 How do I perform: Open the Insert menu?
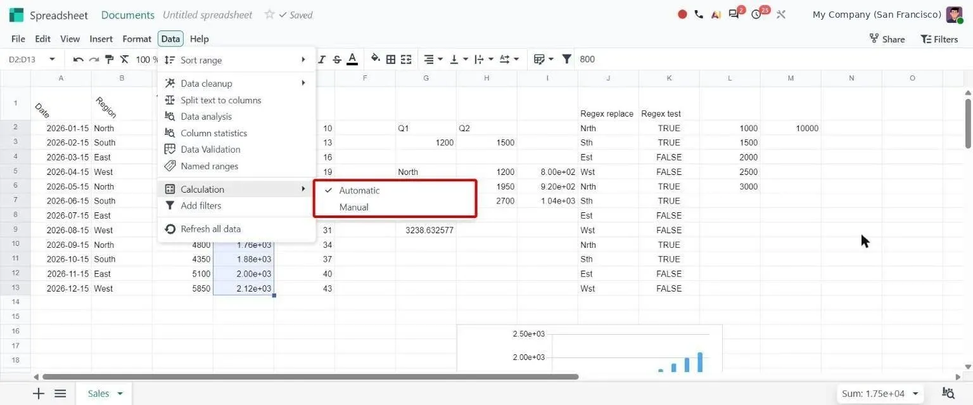coord(101,39)
